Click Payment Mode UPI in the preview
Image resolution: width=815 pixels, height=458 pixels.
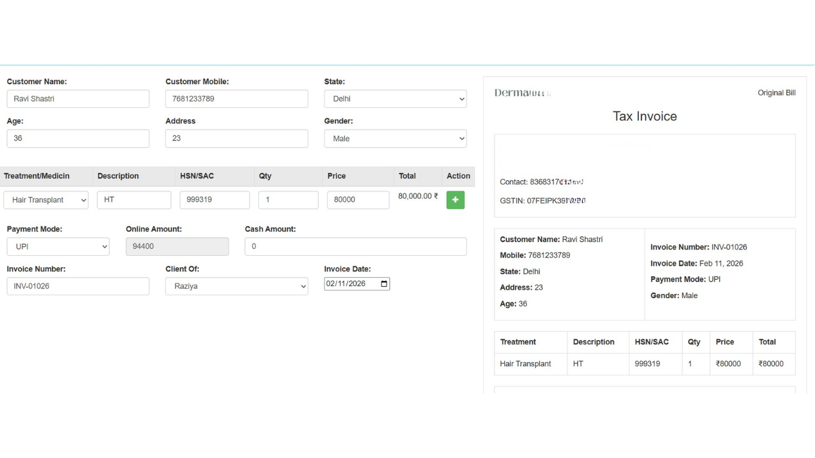[686, 279]
